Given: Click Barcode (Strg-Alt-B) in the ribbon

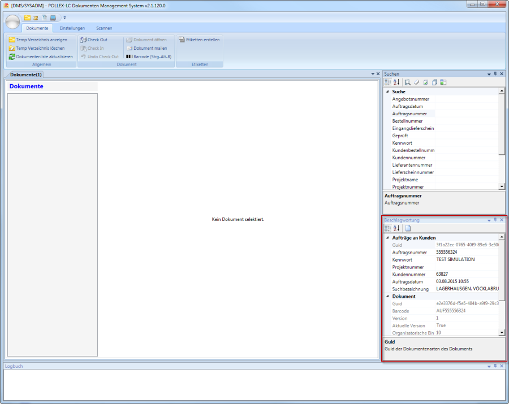Looking at the screenshot, I should click(148, 57).
